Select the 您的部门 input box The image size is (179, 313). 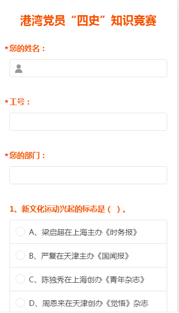[88, 175]
